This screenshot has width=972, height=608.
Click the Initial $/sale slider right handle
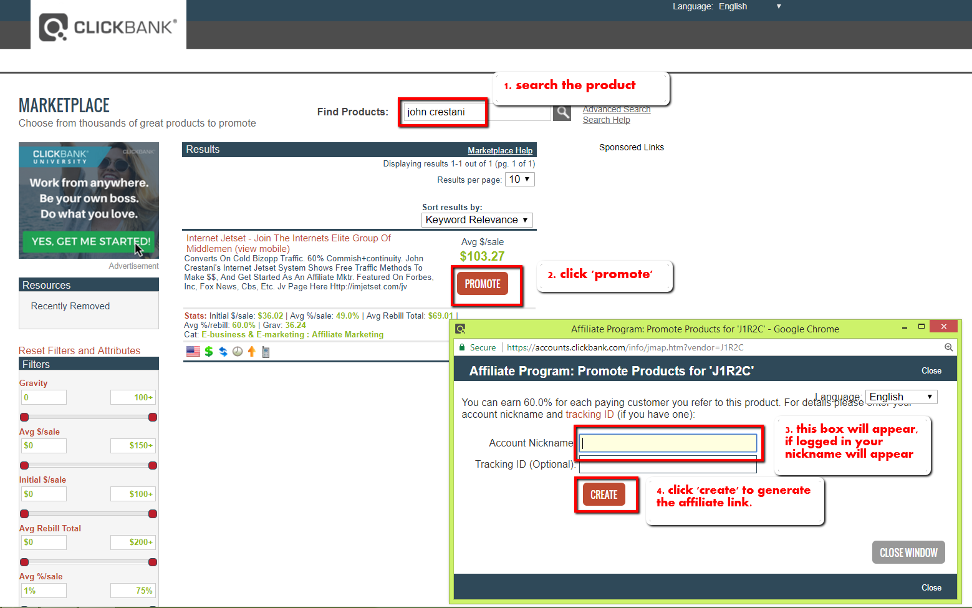coord(153,514)
